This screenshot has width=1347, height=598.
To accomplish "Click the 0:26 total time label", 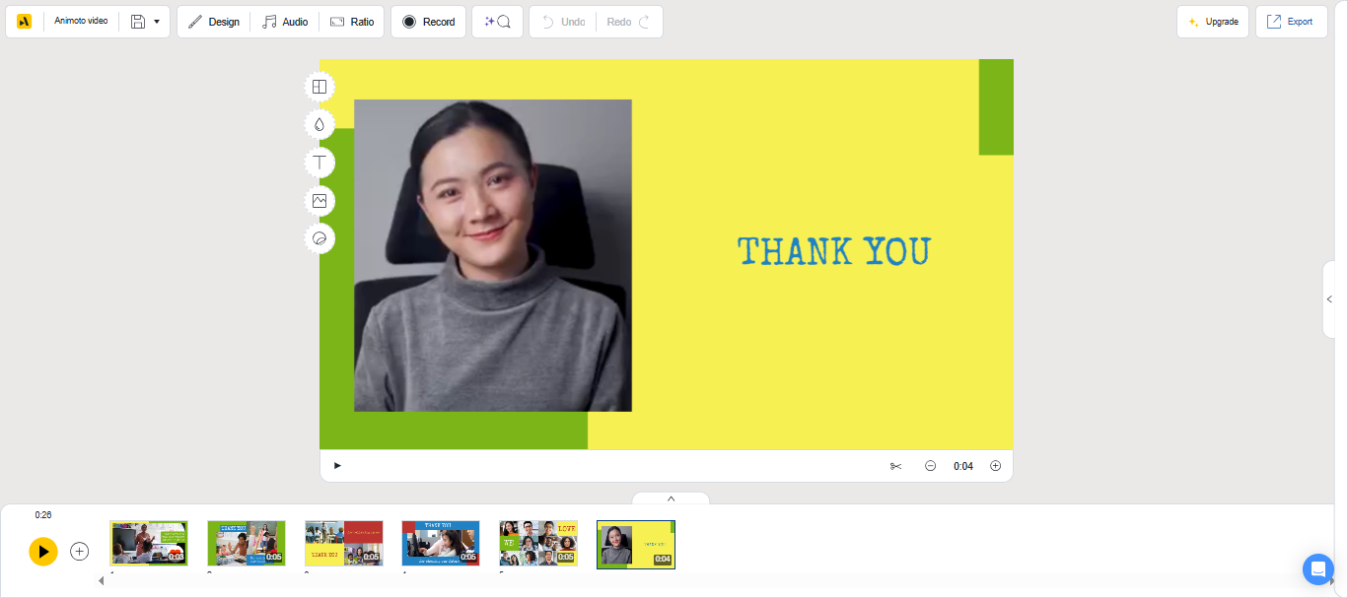I will [43, 515].
